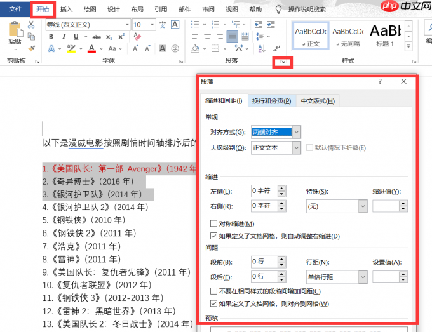Apply red font color
The width and height of the screenshot is (432, 332).
tap(91, 49)
